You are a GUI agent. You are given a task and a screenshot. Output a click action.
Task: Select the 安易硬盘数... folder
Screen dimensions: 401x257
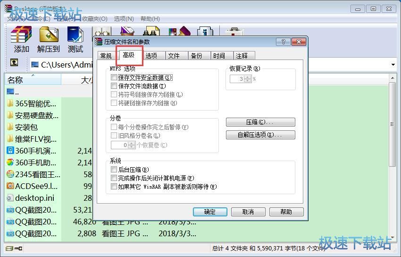coord(33,115)
